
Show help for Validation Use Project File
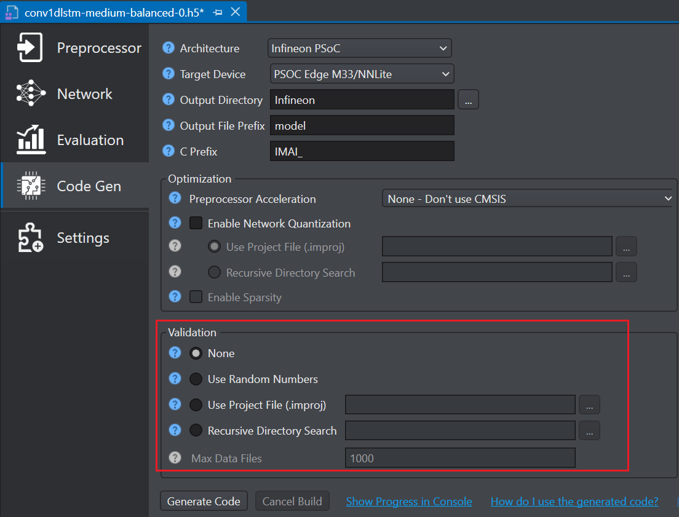[175, 405]
